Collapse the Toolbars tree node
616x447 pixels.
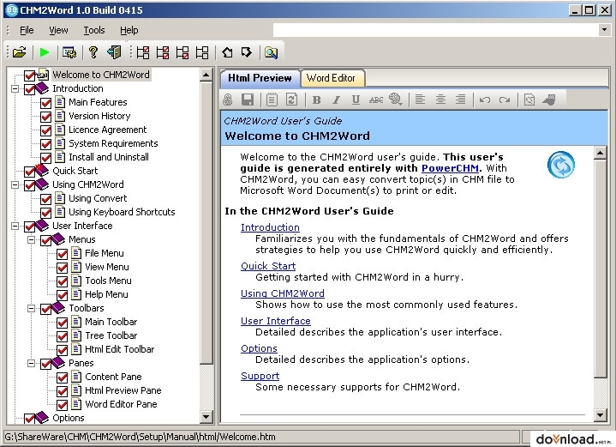(x=31, y=308)
